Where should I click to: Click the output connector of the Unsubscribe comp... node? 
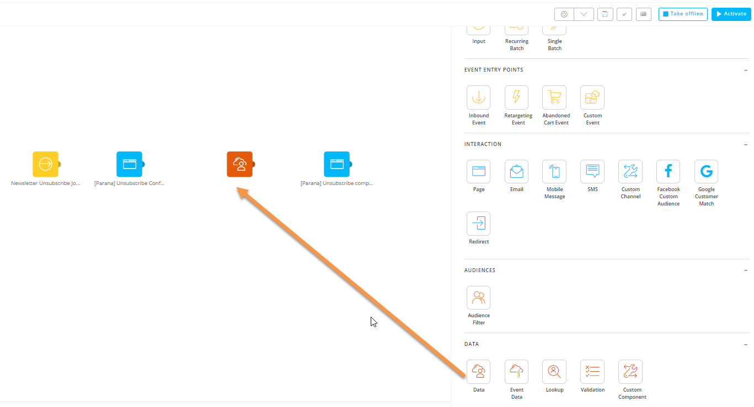(x=350, y=164)
